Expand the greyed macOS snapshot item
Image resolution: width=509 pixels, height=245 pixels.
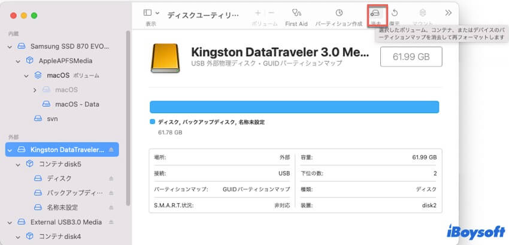(x=35, y=90)
